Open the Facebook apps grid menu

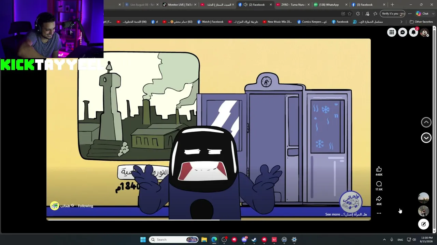[x=392, y=32]
